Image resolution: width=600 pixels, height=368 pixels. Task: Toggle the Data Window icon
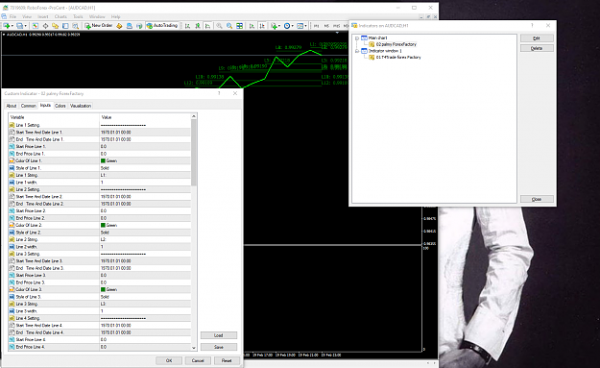(45, 26)
